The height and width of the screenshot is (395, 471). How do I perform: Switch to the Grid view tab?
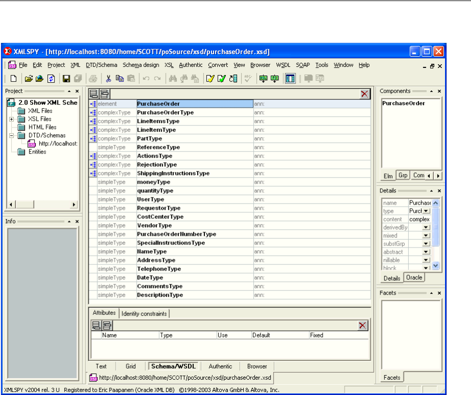130,366
